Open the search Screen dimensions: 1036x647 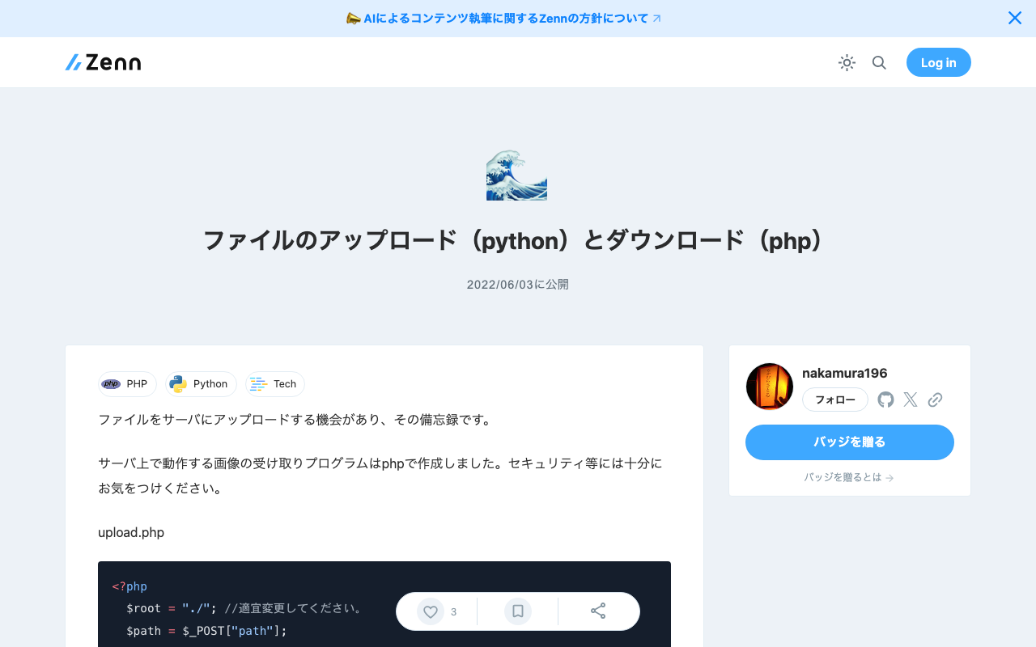[879, 62]
